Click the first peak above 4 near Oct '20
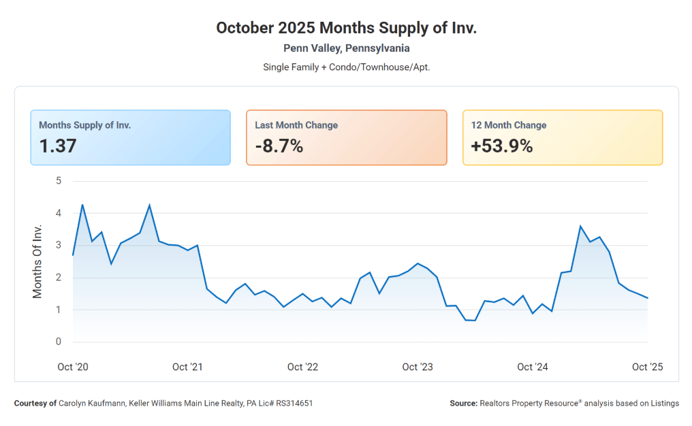 pos(82,204)
